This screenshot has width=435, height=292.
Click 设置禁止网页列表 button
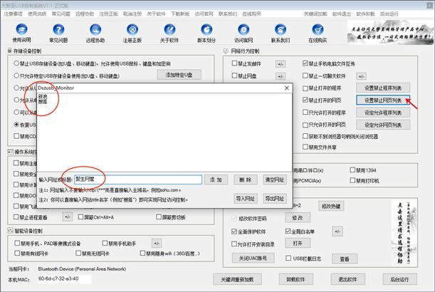(383, 100)
